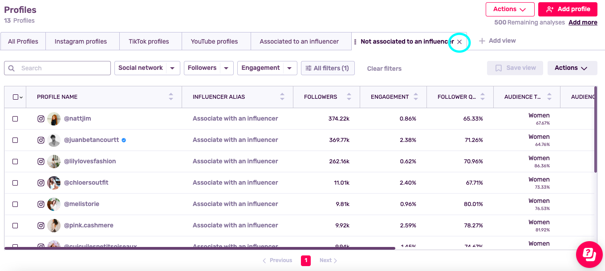Click the sort arrows on Profile Name column
The image size is (605, 271).
point(171,97)
